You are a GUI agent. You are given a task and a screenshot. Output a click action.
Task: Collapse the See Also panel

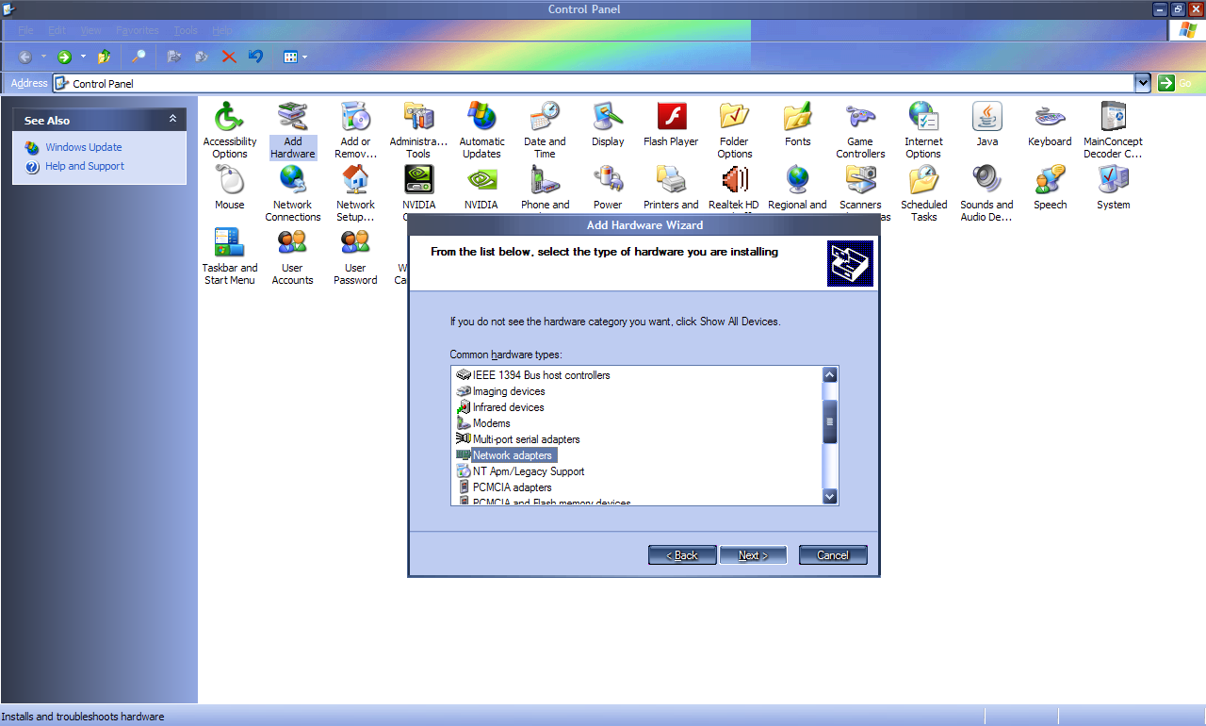(171, 120)
